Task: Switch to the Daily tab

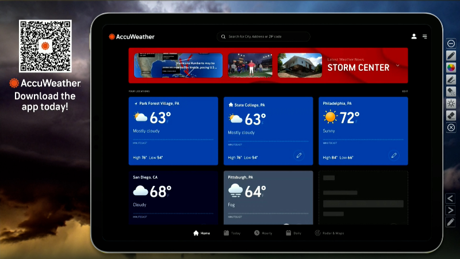Action: [294, 233]
